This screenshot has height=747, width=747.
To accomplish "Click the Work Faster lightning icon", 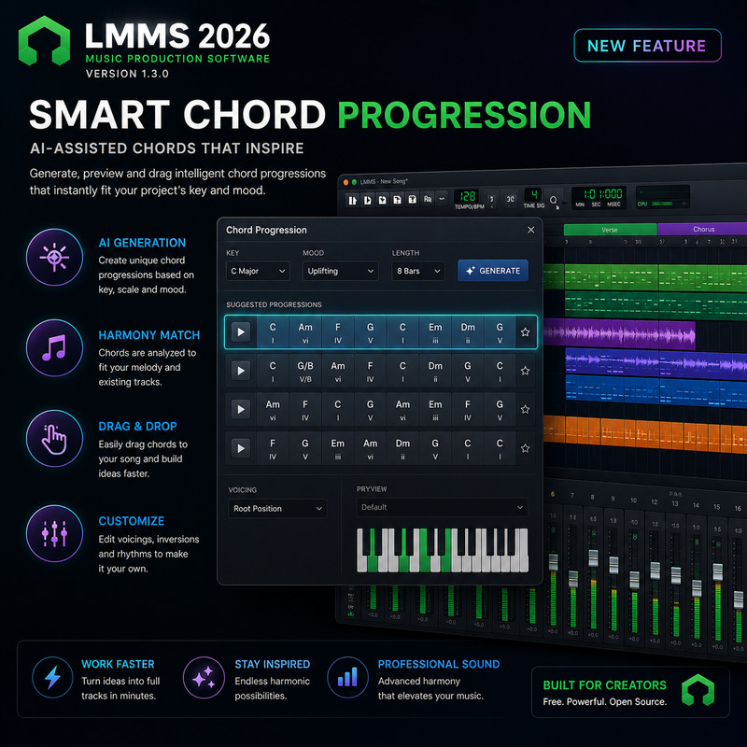I will [52, 678].
